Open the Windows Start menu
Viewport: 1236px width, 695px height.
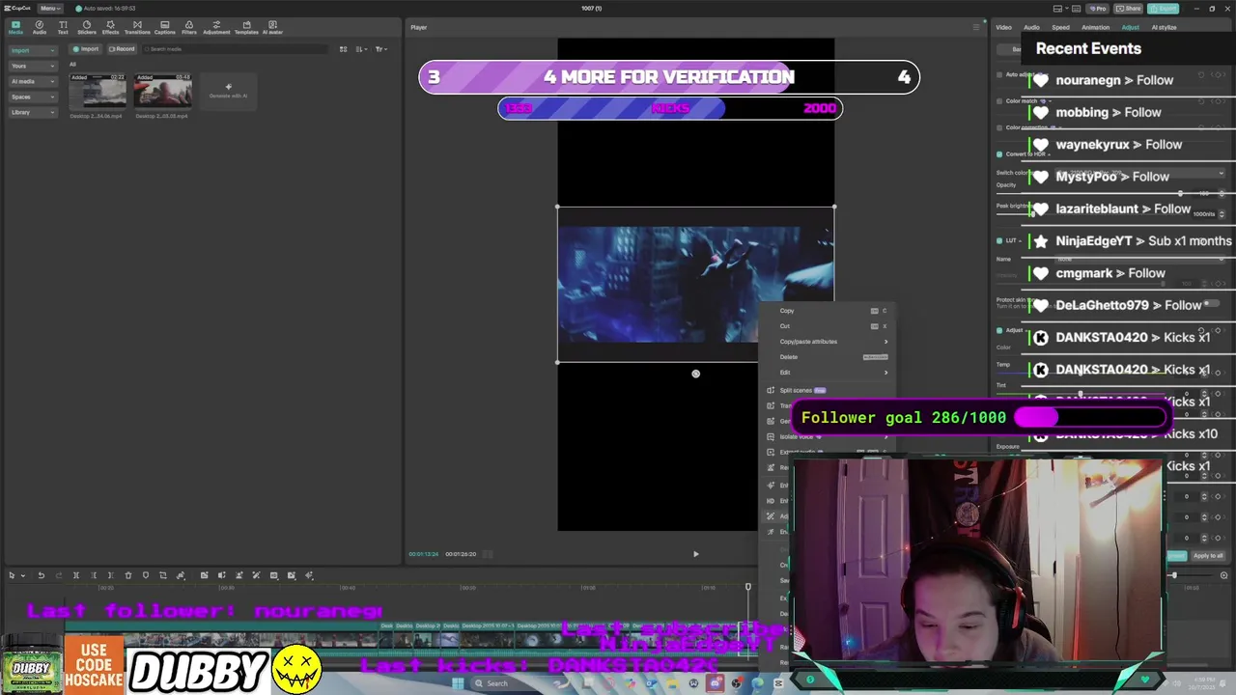click(458, 683)
